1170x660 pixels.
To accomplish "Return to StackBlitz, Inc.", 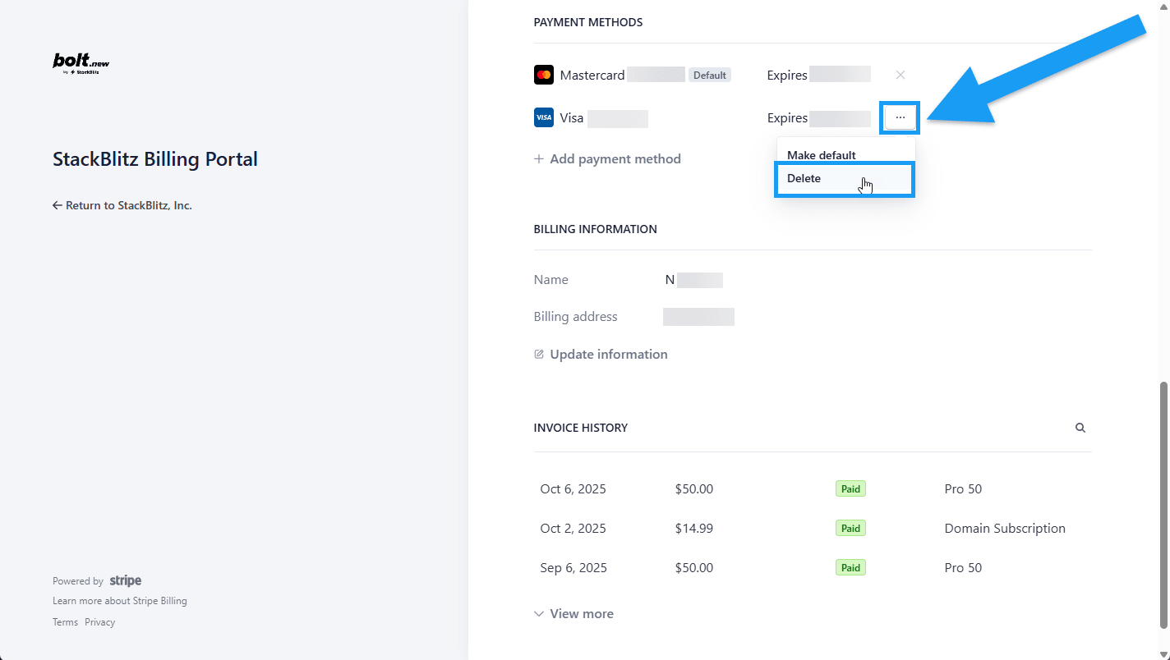I will [x=122, y=205].
